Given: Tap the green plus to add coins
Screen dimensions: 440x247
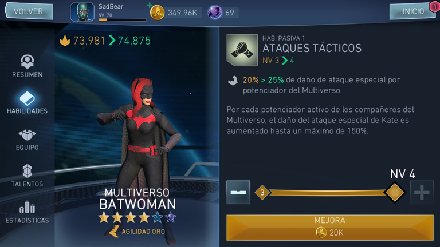Looking at the screenshot, I should point(150,5).
